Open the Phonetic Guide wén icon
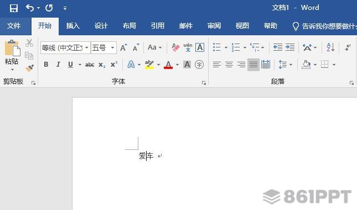This screenshot has width=357, height=210. (188, 47)
